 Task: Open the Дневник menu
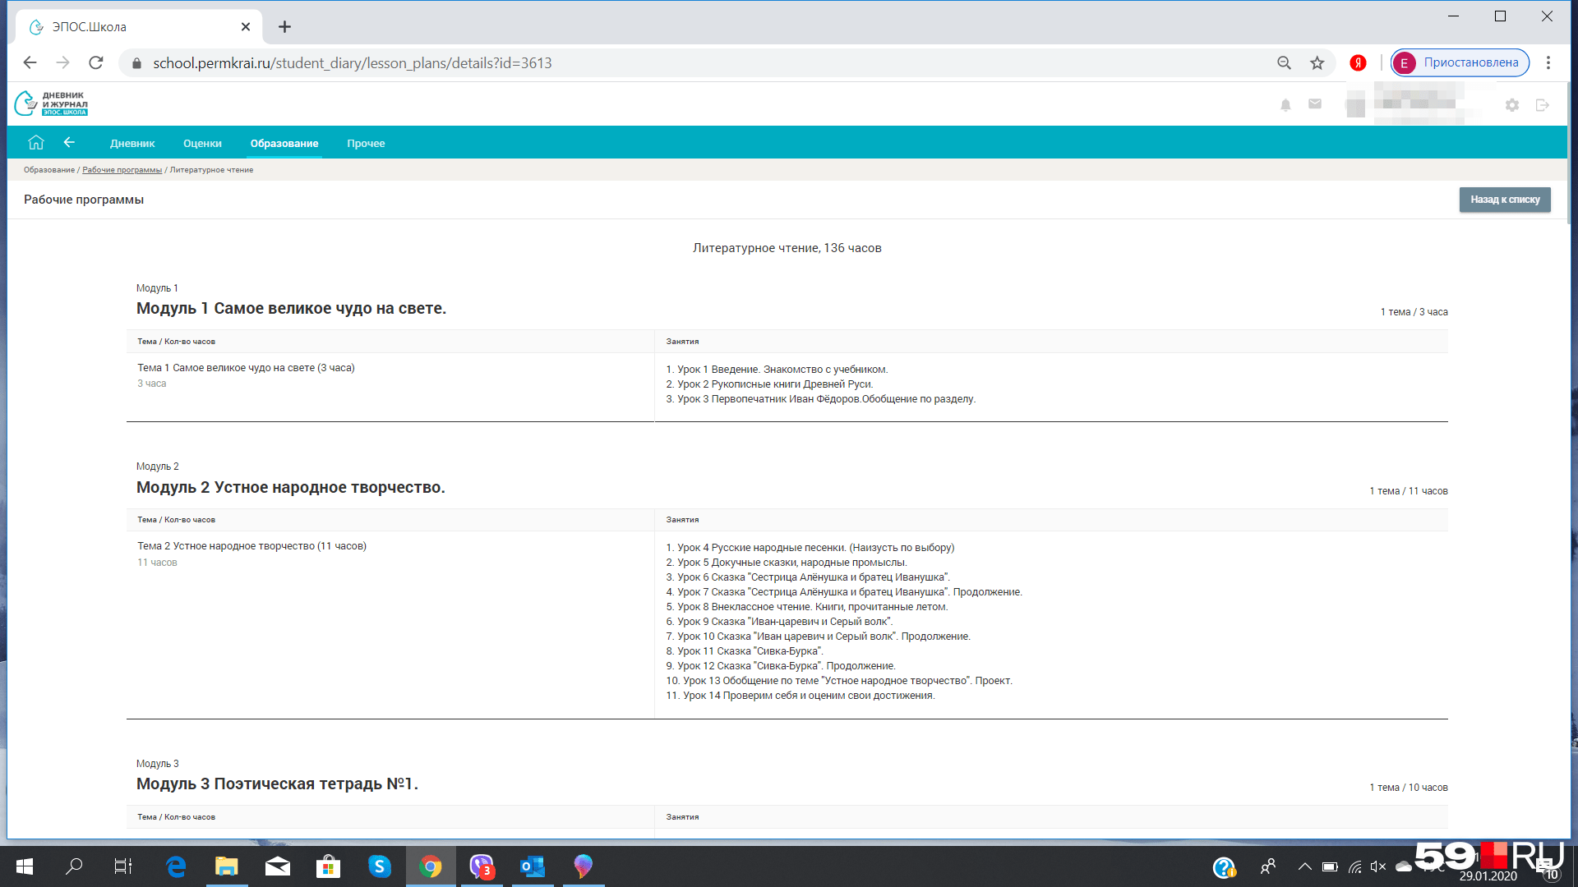click(132, 144)
